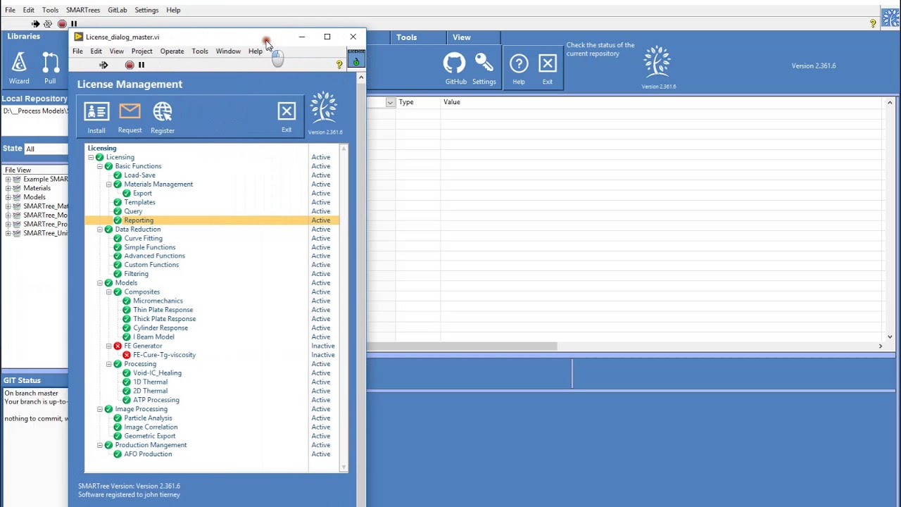Select Particle Analysis tree item
901x507 pixels.
click(x=148, y=418)
